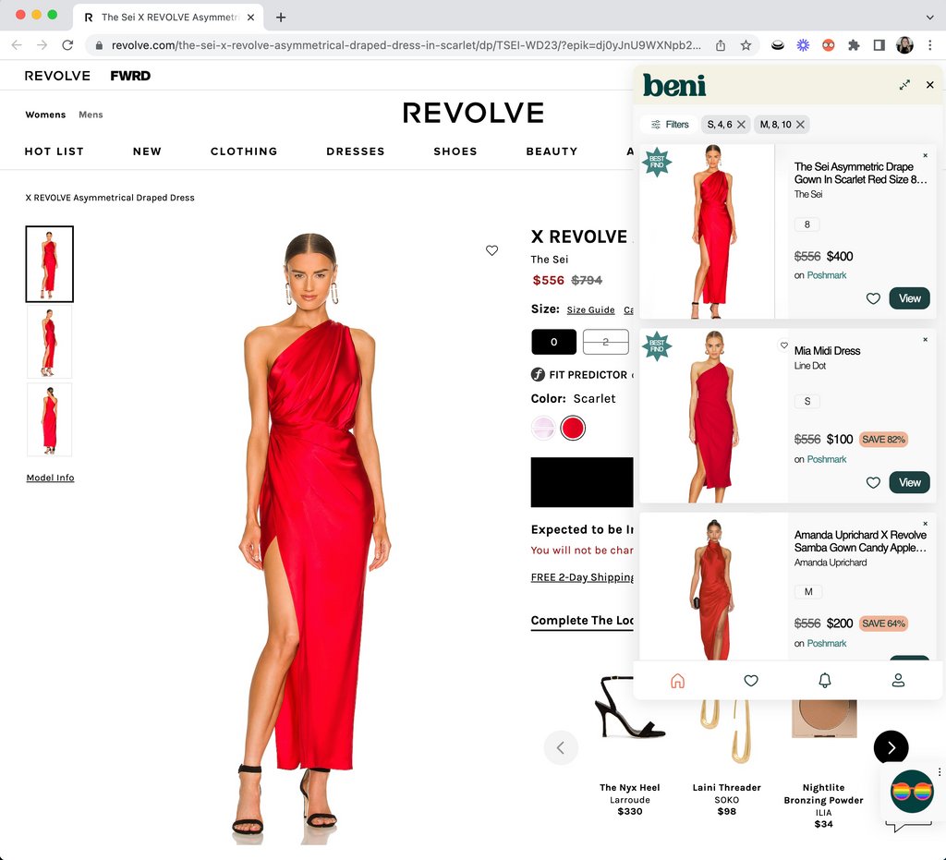Select size 0 on Revolve

554,342
